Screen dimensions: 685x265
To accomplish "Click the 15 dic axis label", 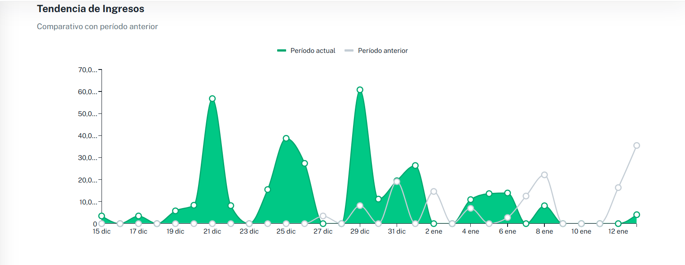I will tap(102, 230).
